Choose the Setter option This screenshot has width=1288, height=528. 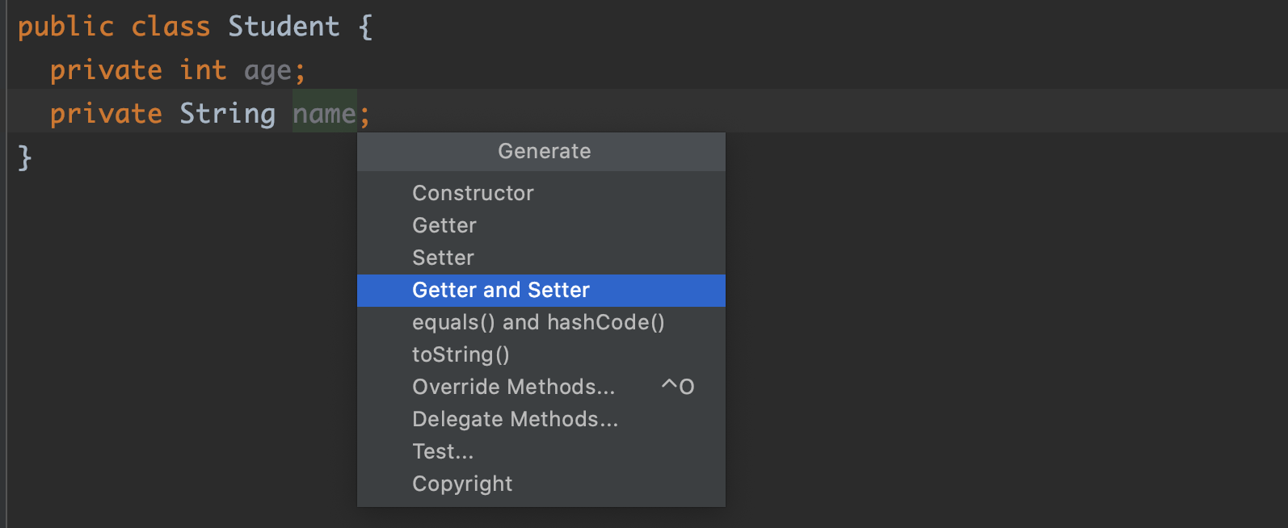coord(541,258)
